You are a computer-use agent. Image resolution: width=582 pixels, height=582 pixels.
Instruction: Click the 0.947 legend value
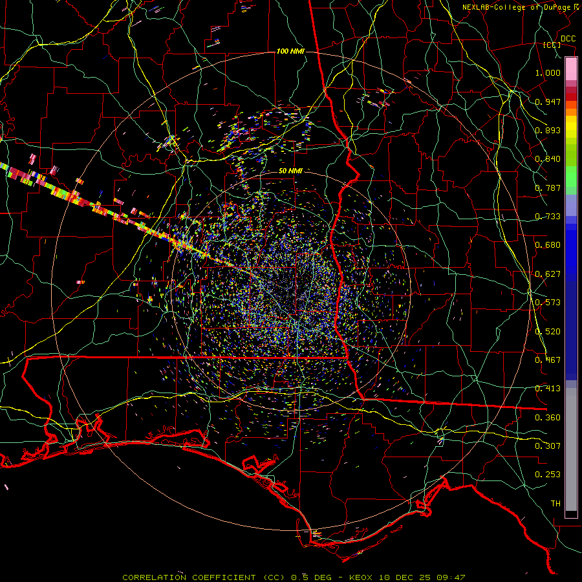(x=548, y=102)
